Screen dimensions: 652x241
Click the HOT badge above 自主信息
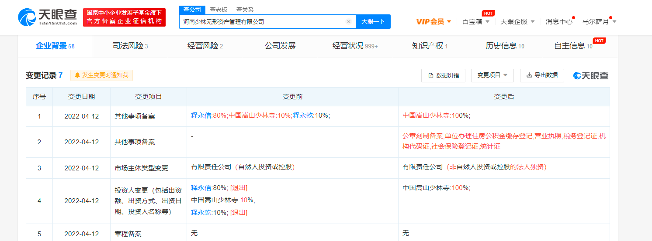click(x=599, y=41)
